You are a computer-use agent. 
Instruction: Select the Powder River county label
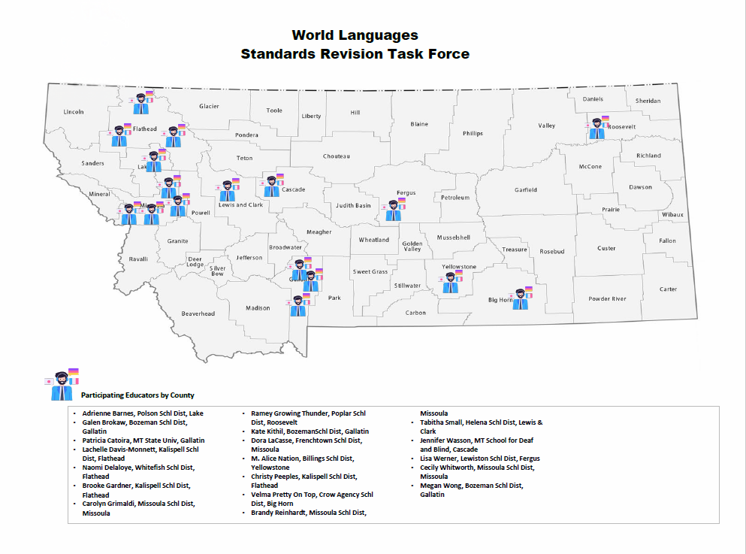click(x=607, y=299)
